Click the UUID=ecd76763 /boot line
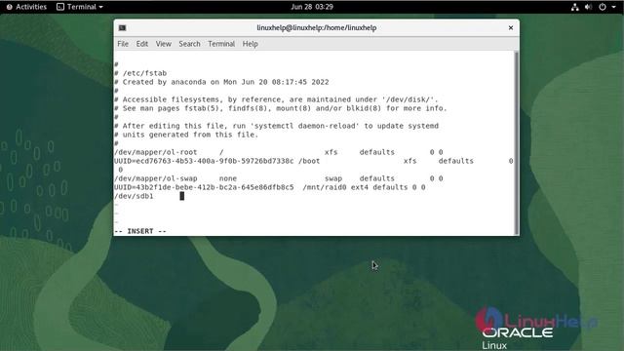This screenshot has width=624, height=351. click(x=314, y=161)
